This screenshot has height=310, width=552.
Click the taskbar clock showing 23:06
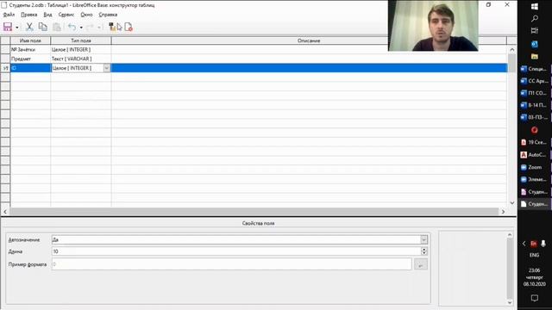tap(535, 277)
